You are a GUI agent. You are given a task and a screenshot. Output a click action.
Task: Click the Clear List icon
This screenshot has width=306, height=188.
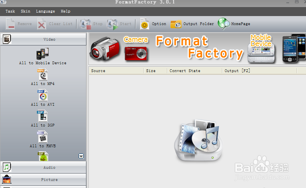pyautogui.click(x=42, y=24)
